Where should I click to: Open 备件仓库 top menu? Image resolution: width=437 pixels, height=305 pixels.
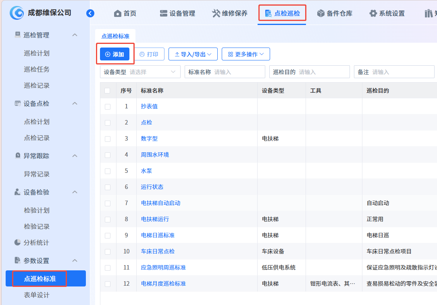335,13
